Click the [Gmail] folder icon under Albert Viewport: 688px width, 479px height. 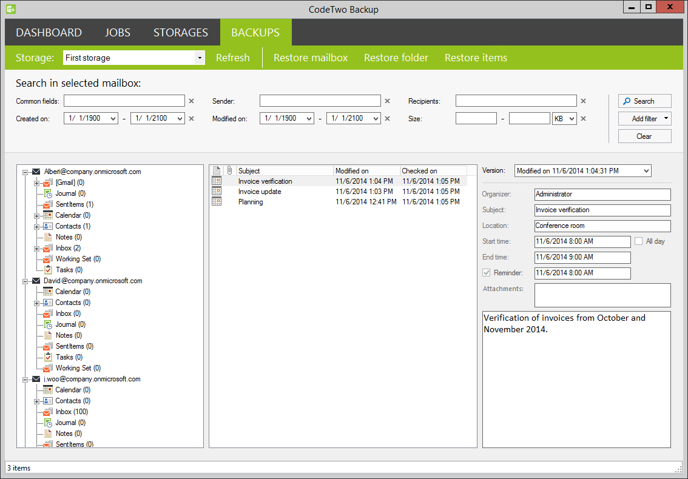tap(48, 183)
